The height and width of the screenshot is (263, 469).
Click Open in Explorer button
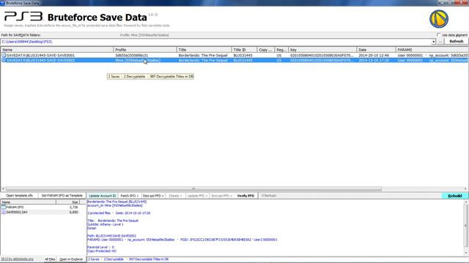(x=71, y=259)
